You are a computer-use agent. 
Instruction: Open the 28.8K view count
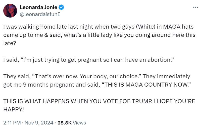pyautogui.click(x=65, y=123)
